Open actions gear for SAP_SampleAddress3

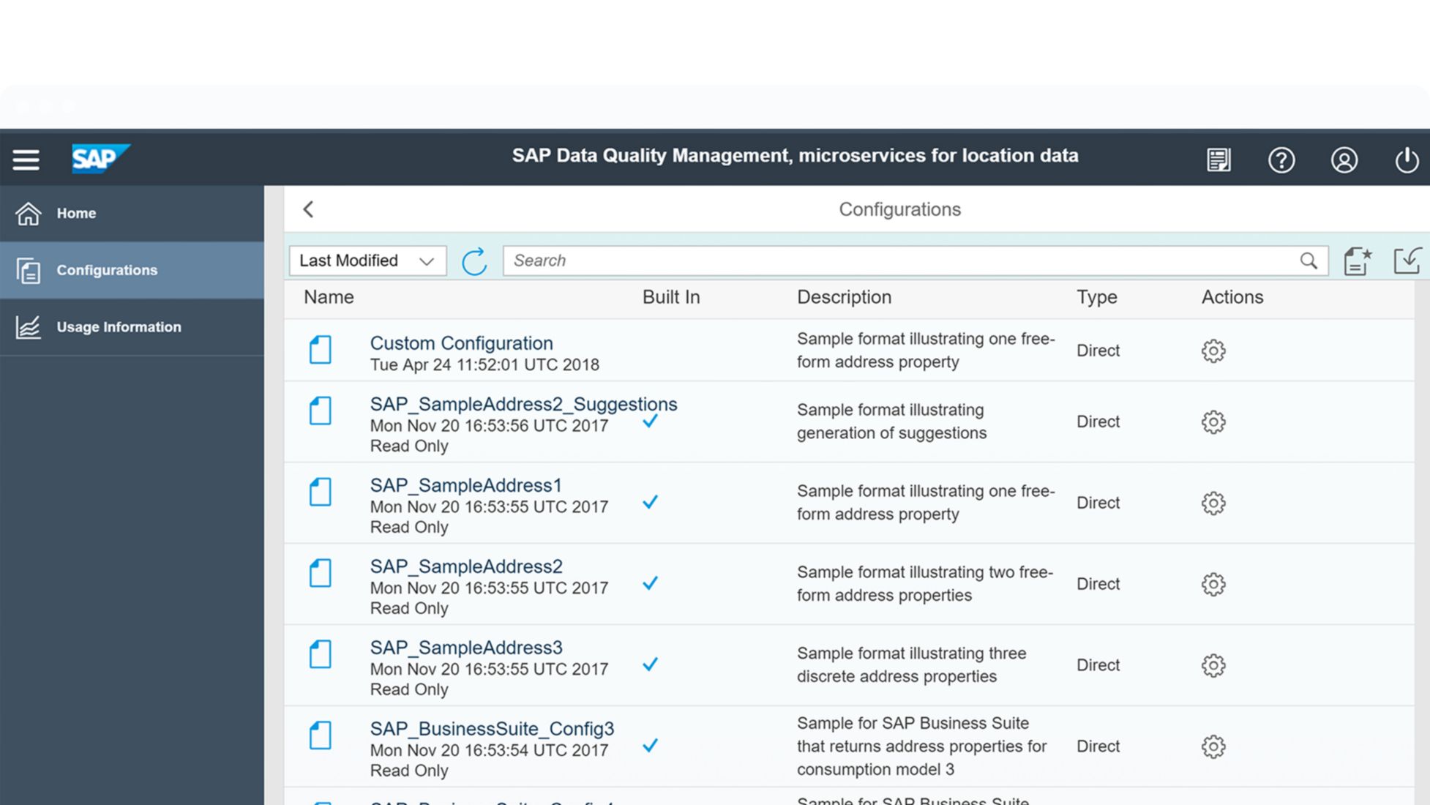click(x=1213, y=665)
